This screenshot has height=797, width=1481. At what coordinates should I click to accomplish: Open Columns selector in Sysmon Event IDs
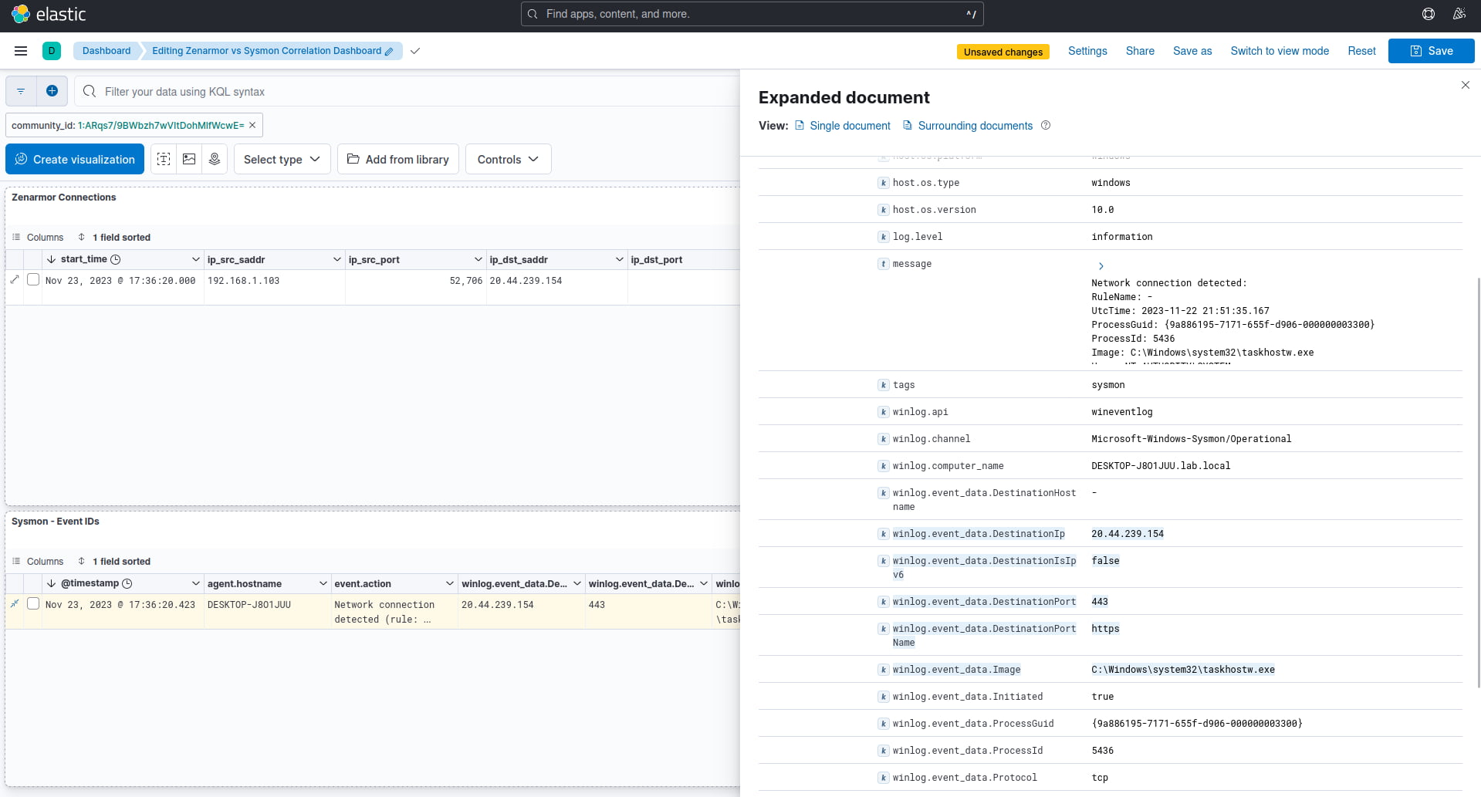point(38,562)
